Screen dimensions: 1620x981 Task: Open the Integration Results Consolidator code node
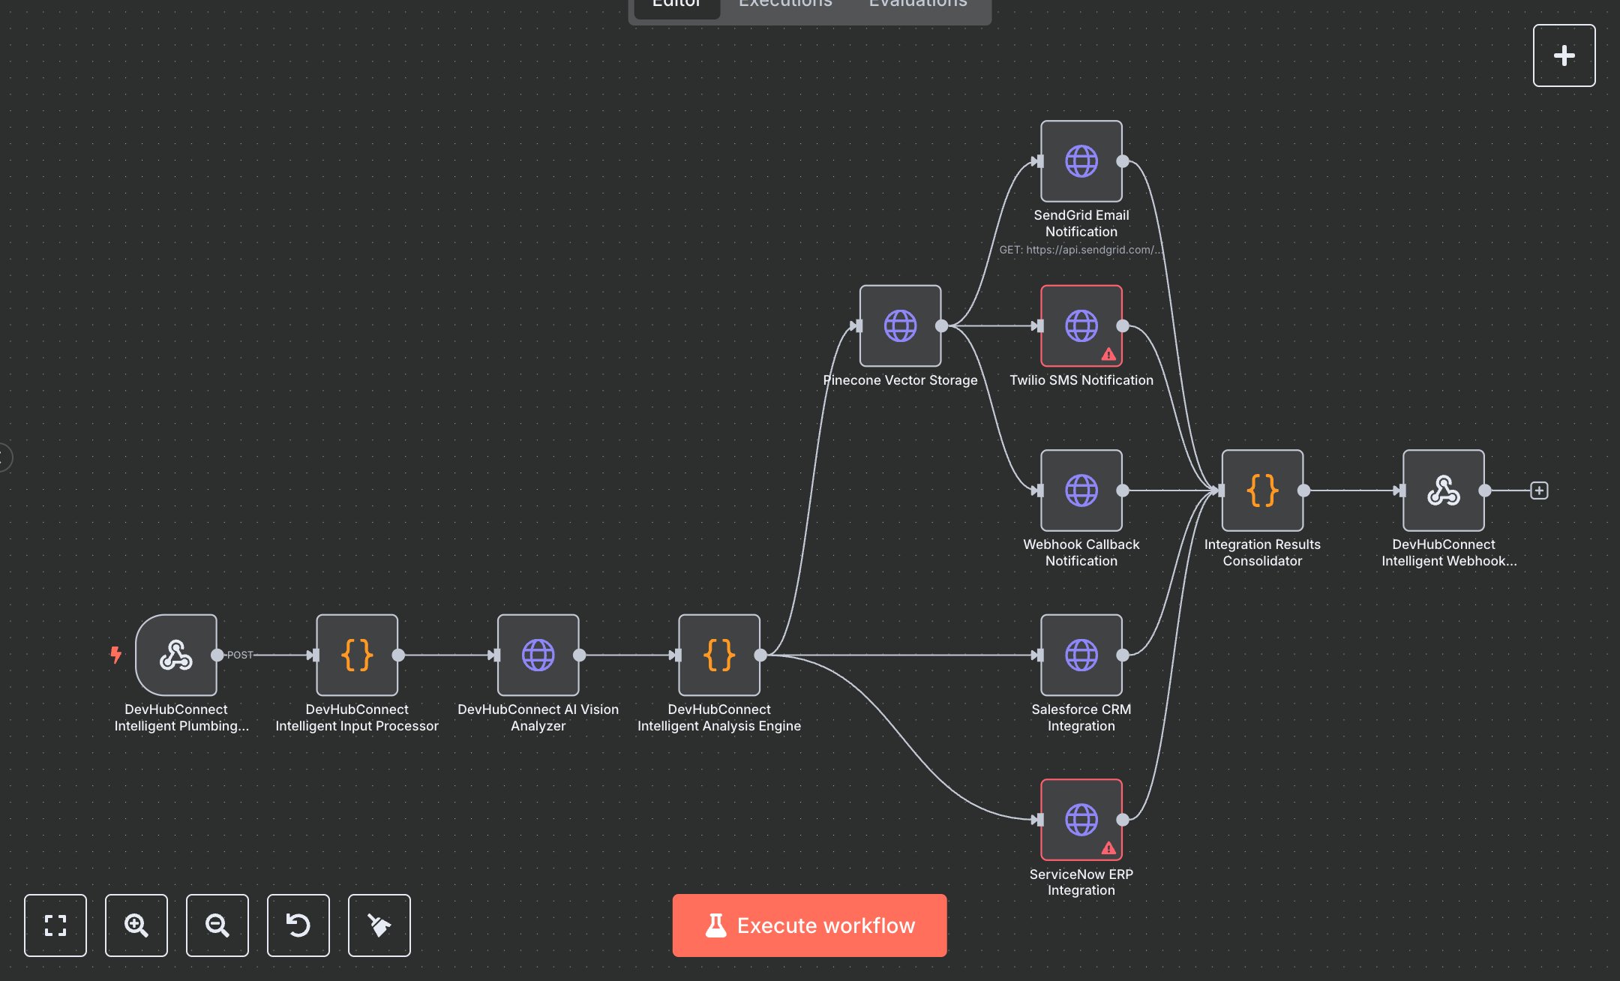click(x=1262, y=490)
